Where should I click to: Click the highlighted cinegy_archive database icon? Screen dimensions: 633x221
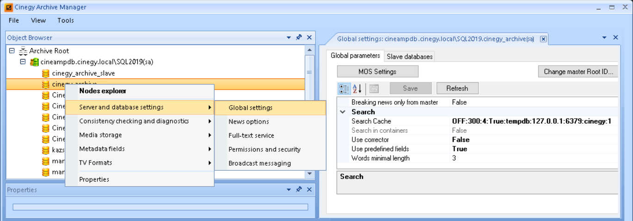coord(45,84)
